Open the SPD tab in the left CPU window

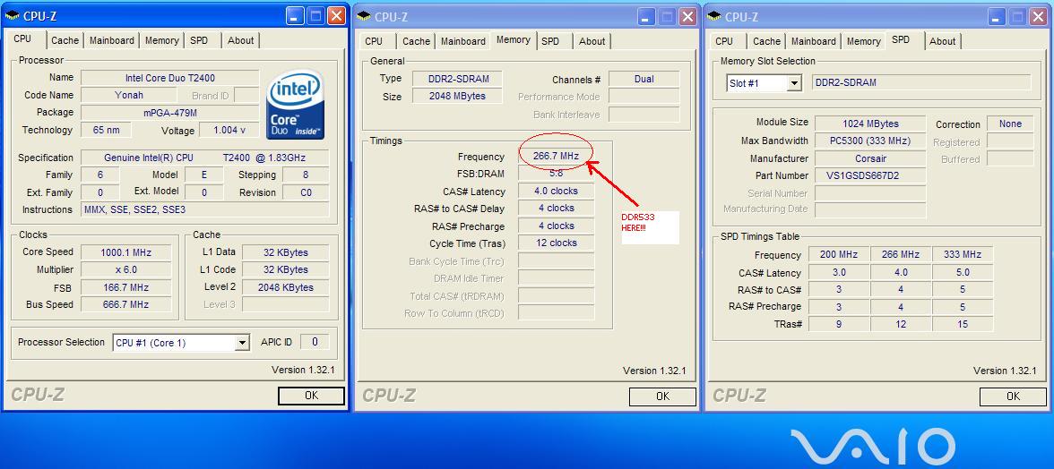(199, 40)
